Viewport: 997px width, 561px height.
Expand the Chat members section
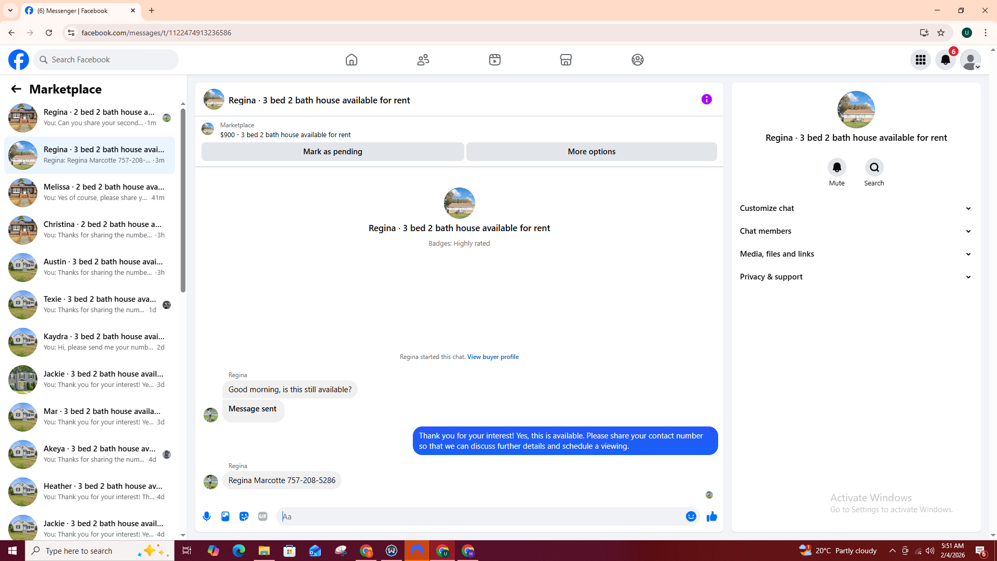point(855,231)
